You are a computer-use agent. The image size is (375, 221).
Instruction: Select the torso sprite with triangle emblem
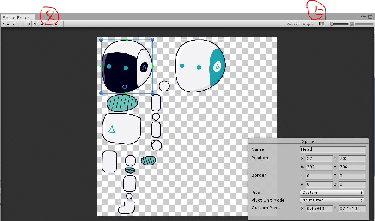tap(121, 129)
